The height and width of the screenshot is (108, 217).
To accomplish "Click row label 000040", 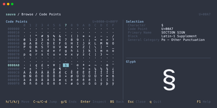I will pos(14,43).
